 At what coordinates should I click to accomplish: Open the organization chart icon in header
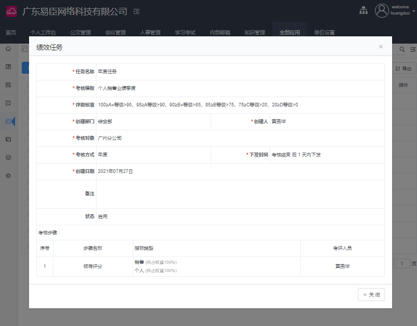coord(364,11)
